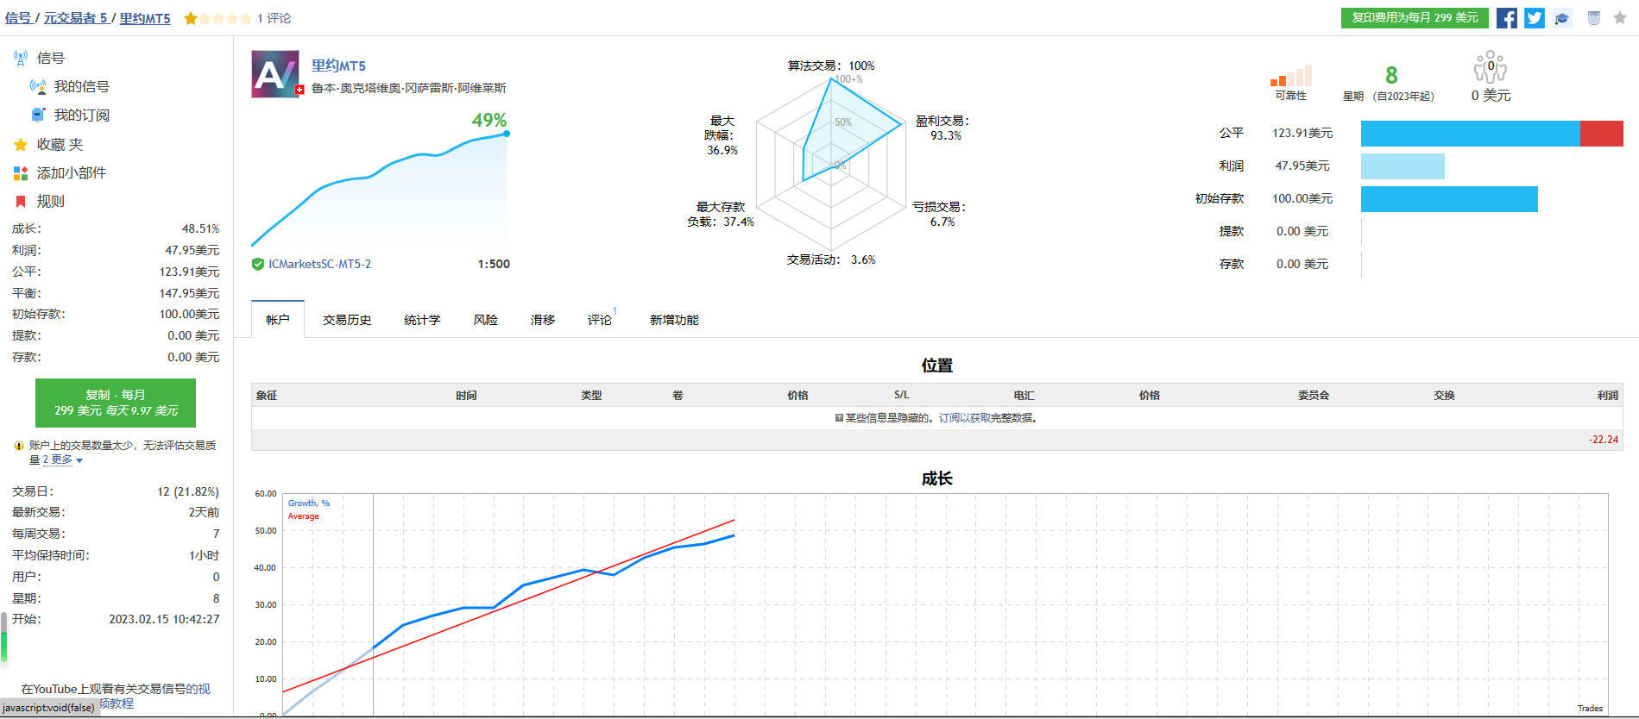Viewport: 1639px width, 719px height.
Task: Click the Growth, % legend label
Action: click(308, 503)
